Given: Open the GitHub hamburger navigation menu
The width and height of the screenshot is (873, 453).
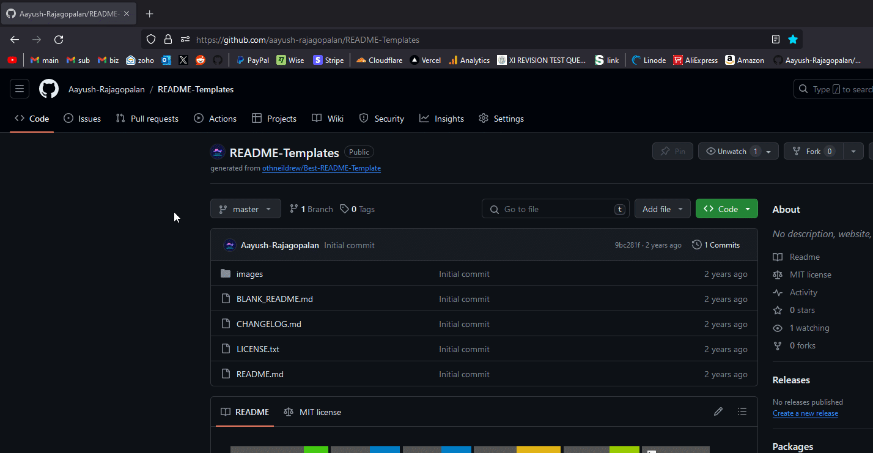Looking at the screenshot, I should pos(20,89).
